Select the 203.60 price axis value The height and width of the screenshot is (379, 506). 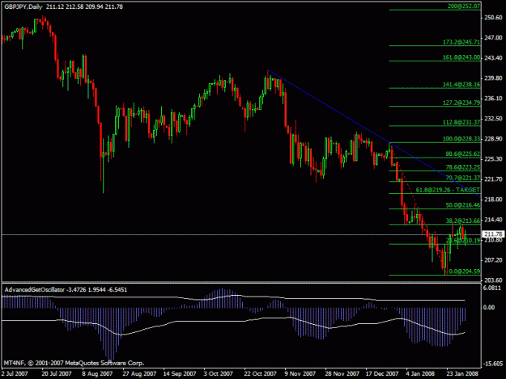[x=493, y=280]
